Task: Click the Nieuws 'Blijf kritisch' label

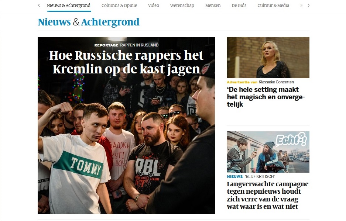Action: [x=251, y=176]
